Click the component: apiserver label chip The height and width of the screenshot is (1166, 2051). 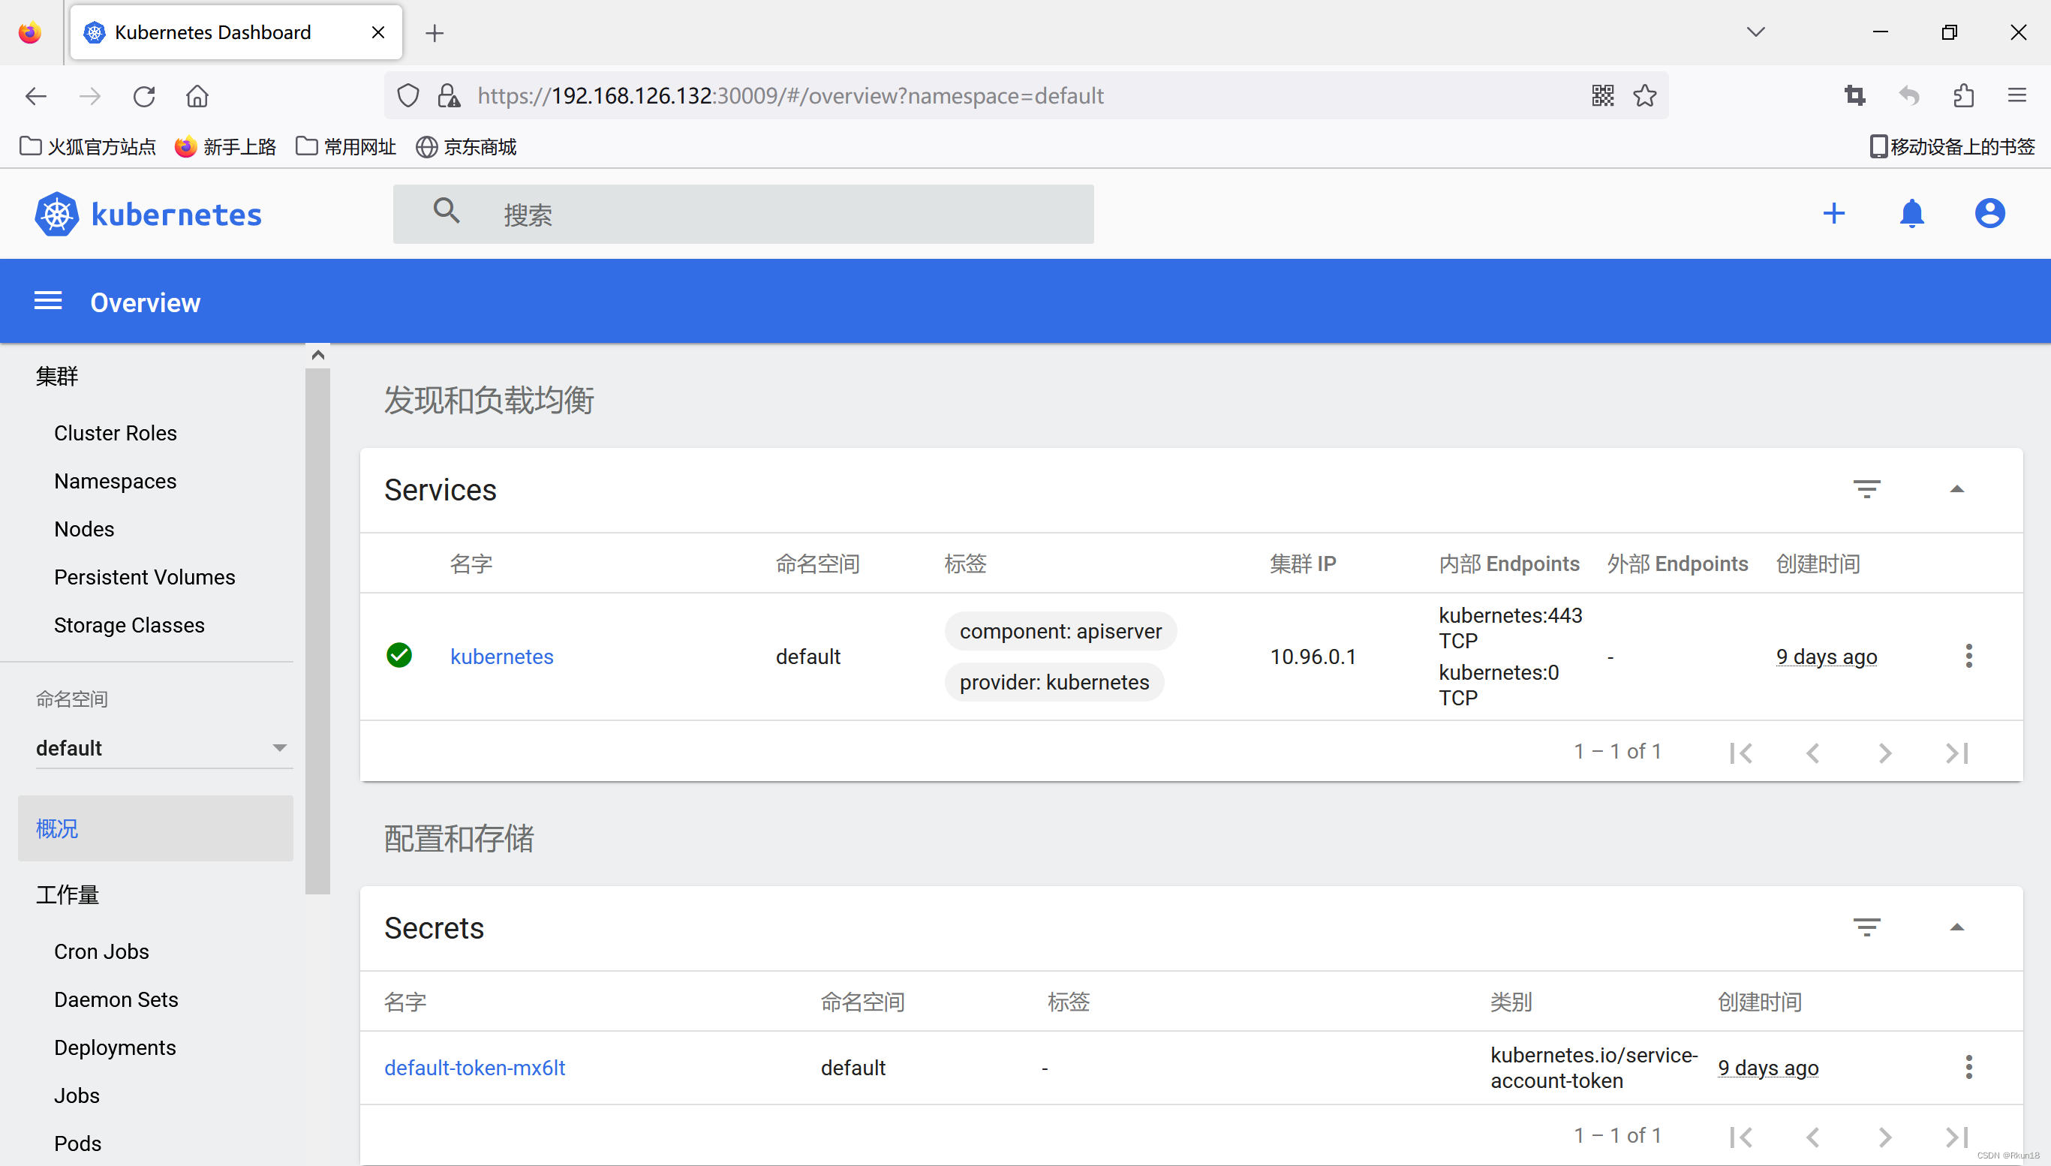[x=1060, y=631]
